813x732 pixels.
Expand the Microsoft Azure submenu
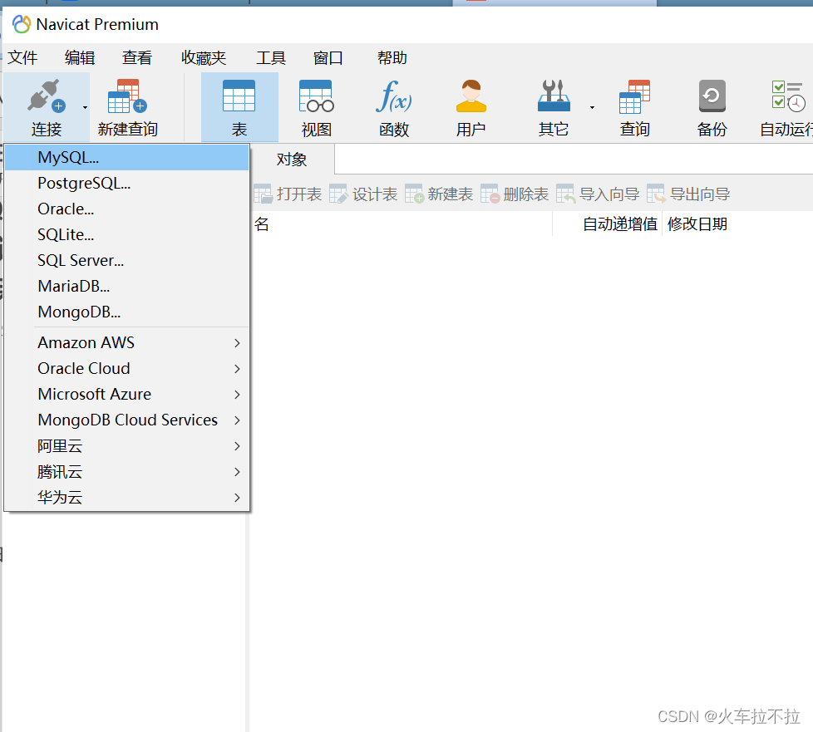[x=127, y=395]
